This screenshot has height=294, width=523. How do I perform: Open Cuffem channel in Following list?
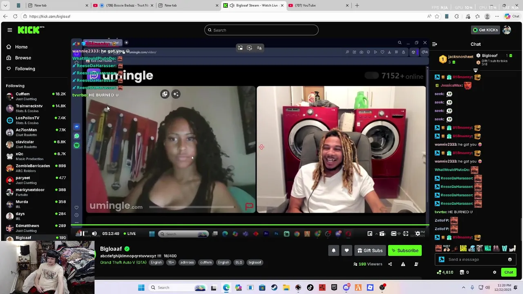click(36, 96)
